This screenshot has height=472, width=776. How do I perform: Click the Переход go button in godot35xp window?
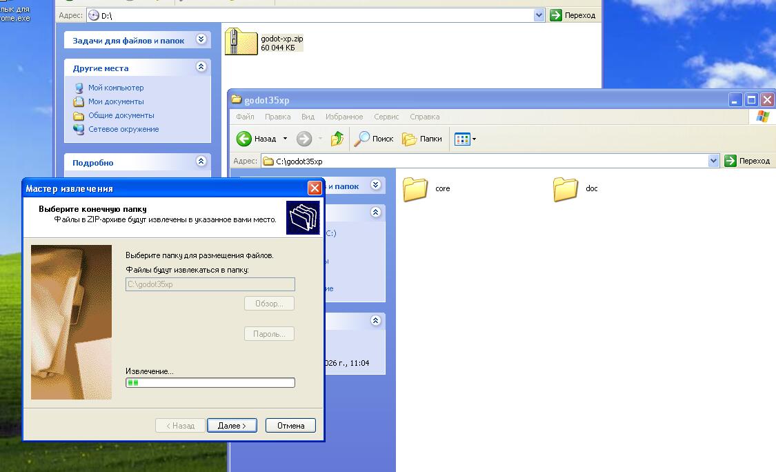tap(747, 161)
